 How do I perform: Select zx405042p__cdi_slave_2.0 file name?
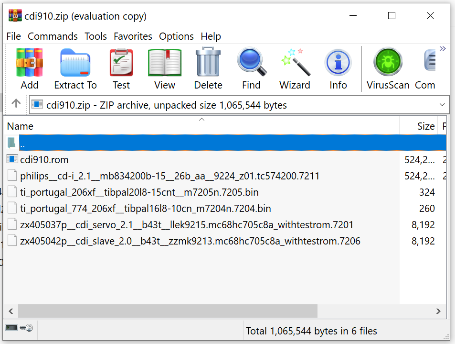(x=190, y=241)
